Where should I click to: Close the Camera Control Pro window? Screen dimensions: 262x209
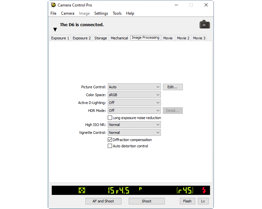[x=206, y=5]
